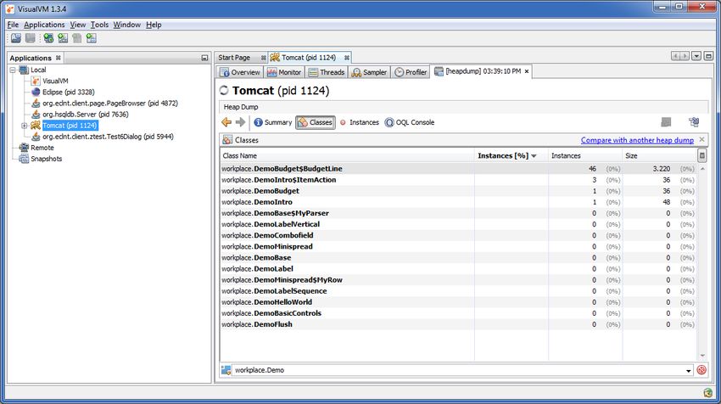Open the View menu
The width and height of the screenshot is (721, 404).
pyautogui.click(x=78, y=25)
